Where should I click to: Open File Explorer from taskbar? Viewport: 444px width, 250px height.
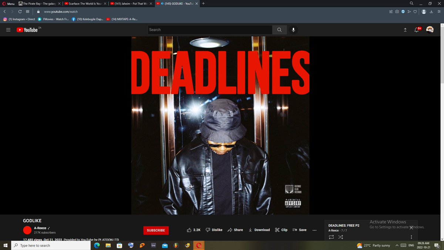click(108, 245)
